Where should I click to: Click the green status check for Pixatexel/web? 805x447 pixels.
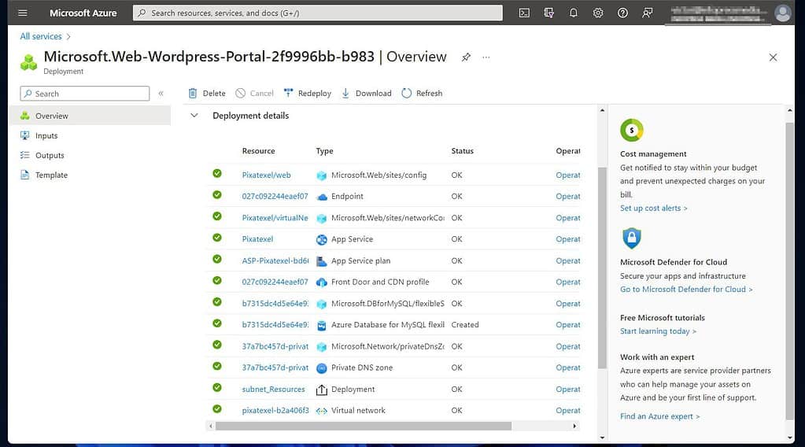coord(217,173)
